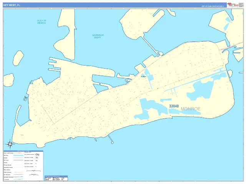Click the green line sample in legend
Image resolution: width=246 pixels, height=184 pixels.
click(18, 179)
